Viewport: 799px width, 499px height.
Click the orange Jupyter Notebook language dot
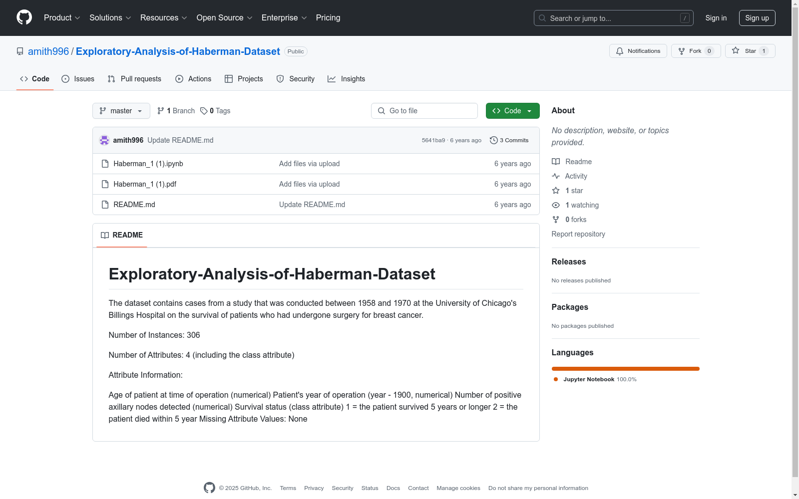556,379
